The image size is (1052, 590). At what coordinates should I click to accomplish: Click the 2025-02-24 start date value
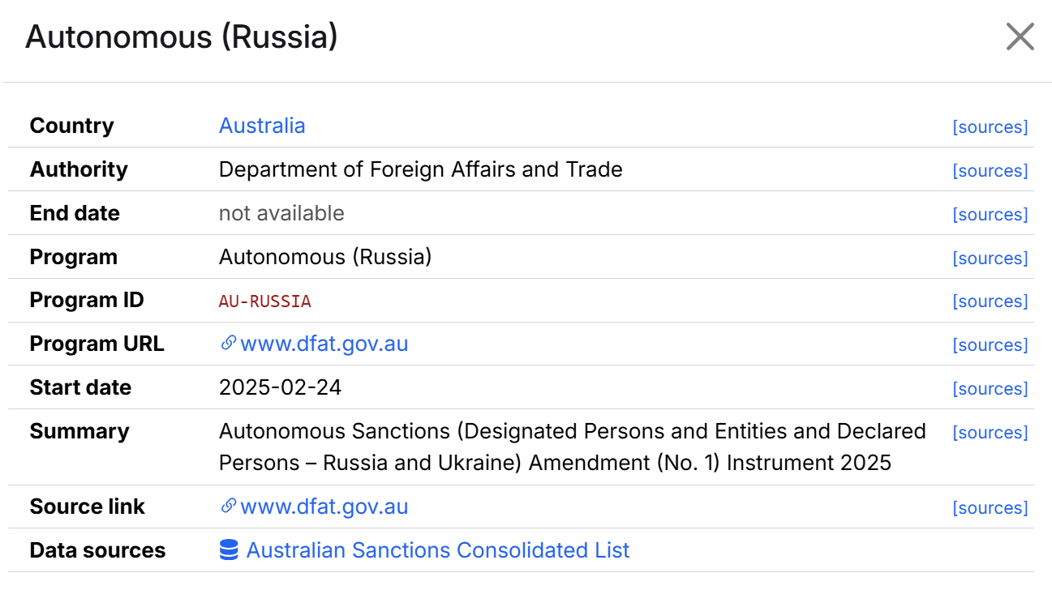click(x=281, y=387)
